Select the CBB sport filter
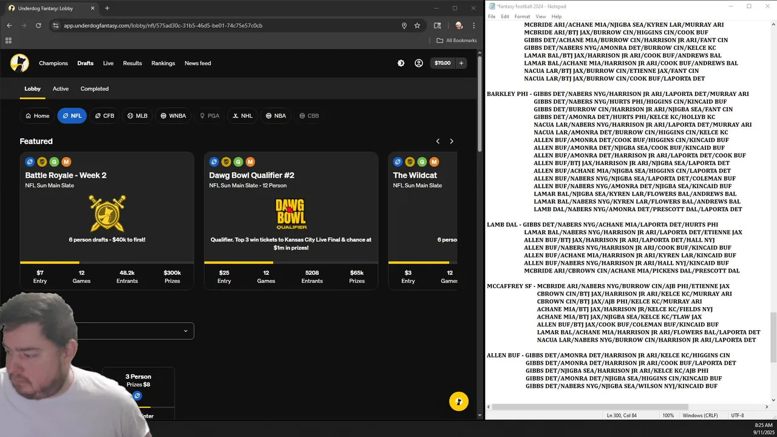This screenshot has height=437, width=777. [x=309, y=116]
